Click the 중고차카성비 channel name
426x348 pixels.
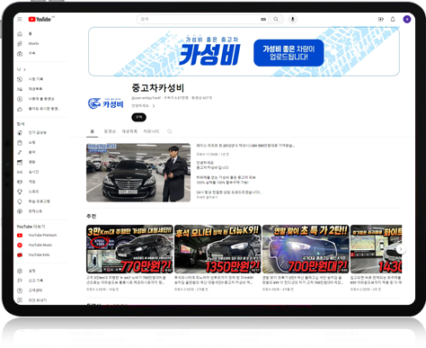158,88
